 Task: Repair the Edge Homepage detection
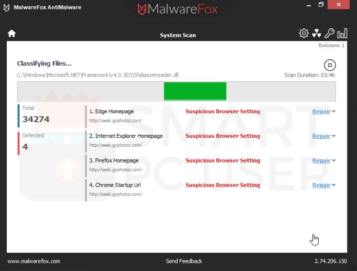pyautogui.click(x=321, y=111)
